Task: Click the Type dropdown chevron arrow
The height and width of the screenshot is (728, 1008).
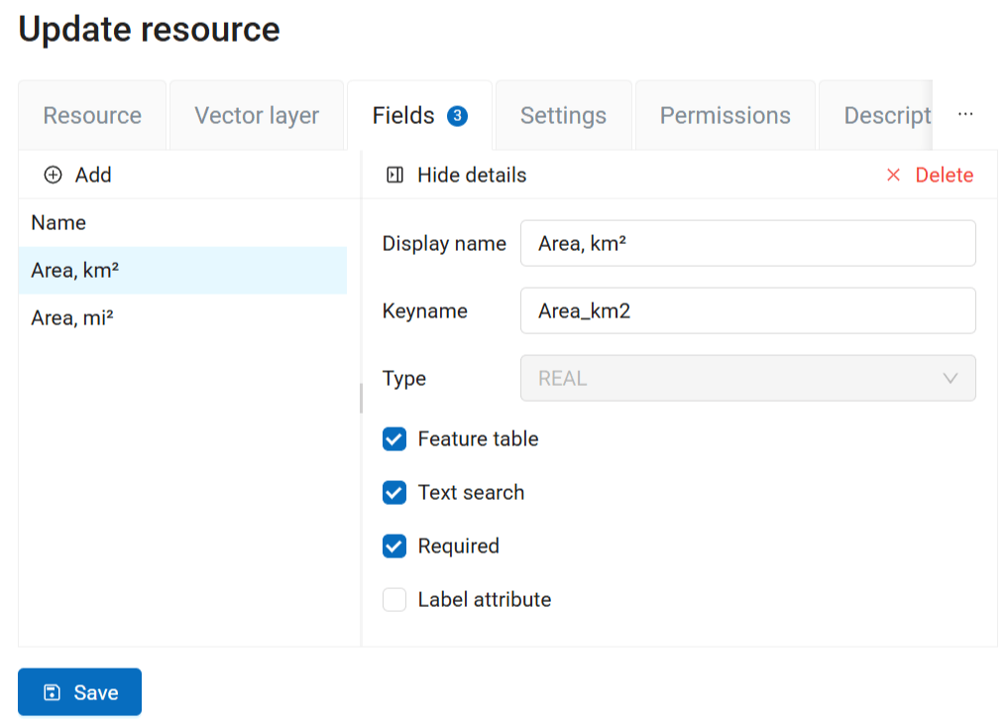Action: coord(951,378)
